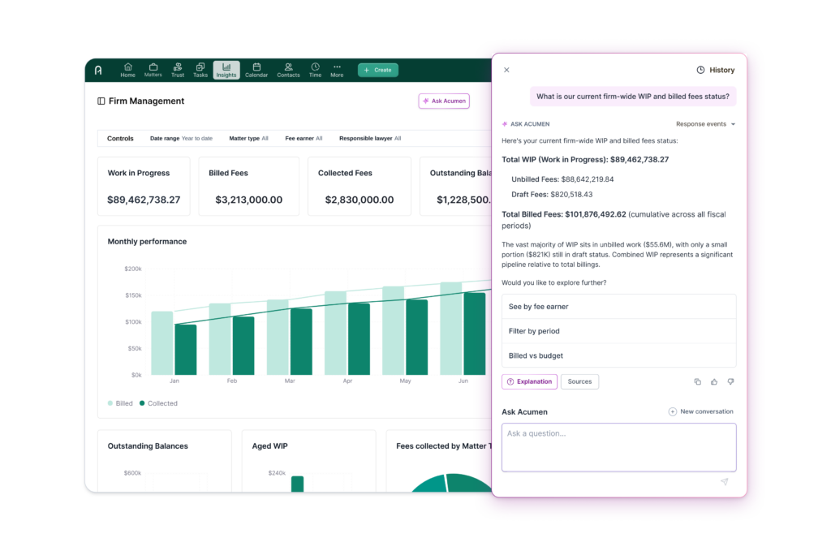Image resolution: width=831 pixels, height=551 pixels.
Task: Click the Total WIP amount line
Action: pos(585,160)
